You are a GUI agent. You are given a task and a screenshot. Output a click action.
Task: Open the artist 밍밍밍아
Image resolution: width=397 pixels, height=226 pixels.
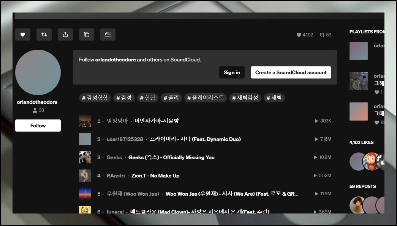(117, 121)
